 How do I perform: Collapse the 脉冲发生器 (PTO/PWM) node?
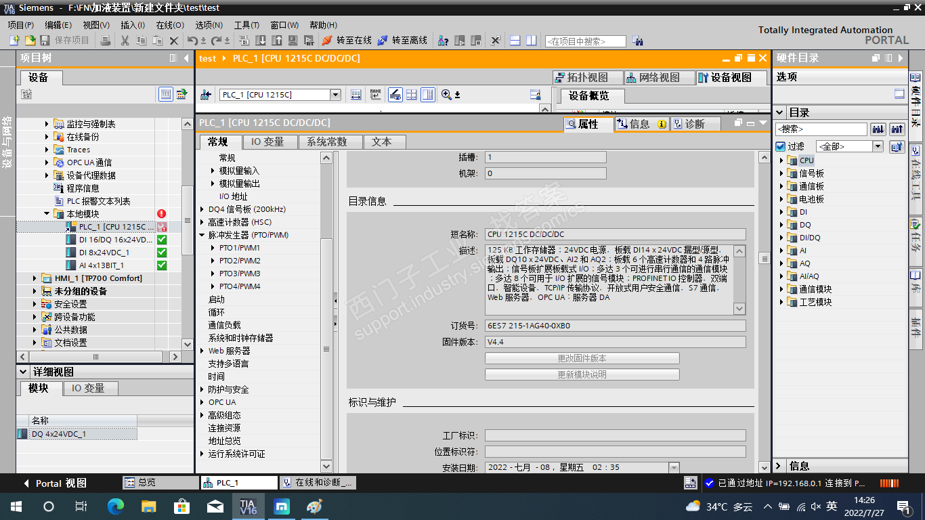click(x=202, y=235)
